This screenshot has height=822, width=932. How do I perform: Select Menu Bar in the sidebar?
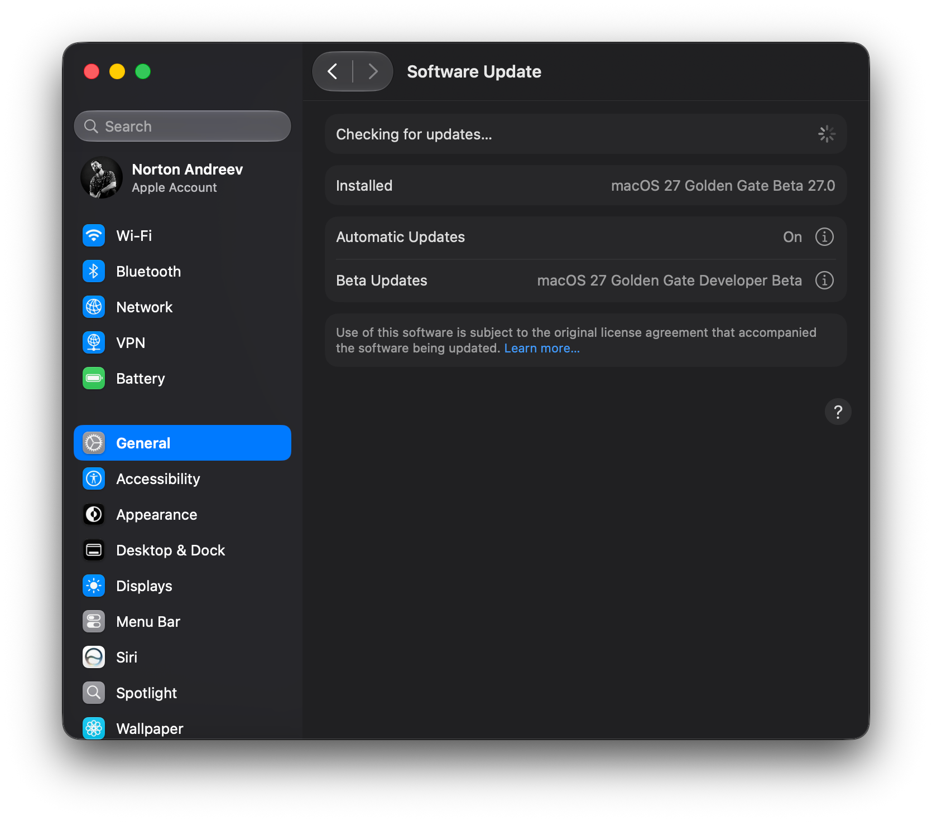tap(182, 621)
